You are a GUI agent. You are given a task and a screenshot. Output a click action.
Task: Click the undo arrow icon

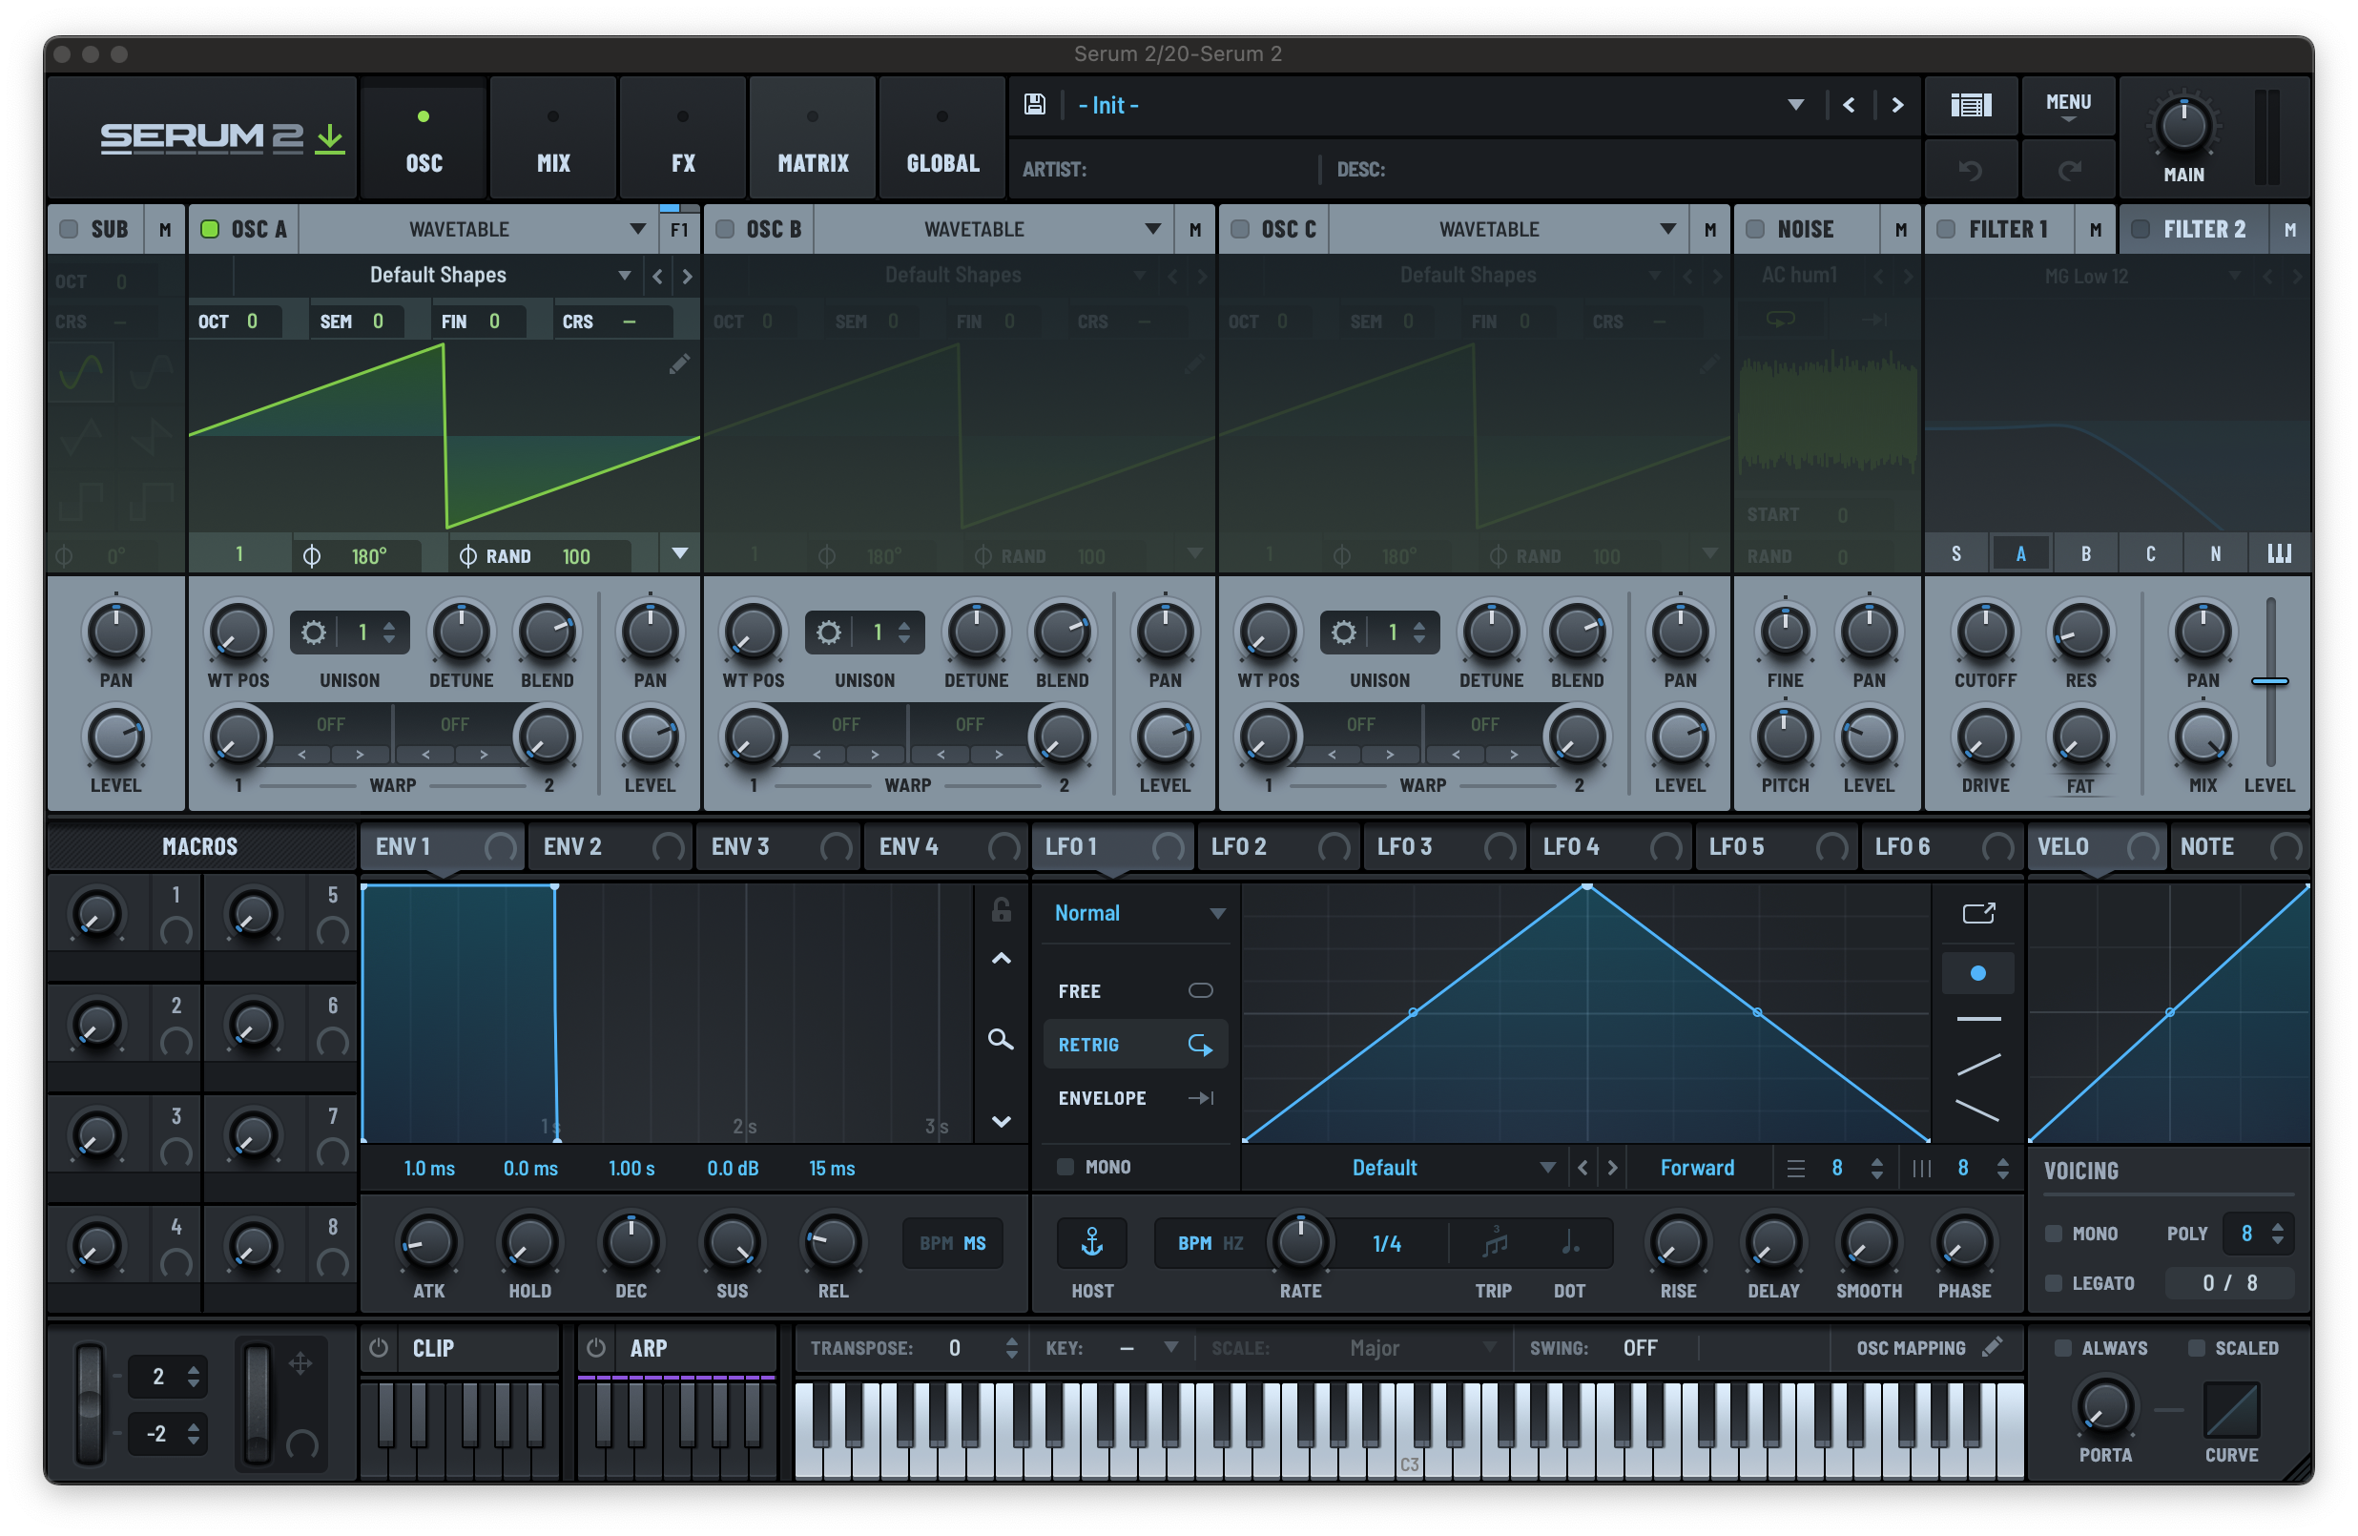pos(1970,171)
